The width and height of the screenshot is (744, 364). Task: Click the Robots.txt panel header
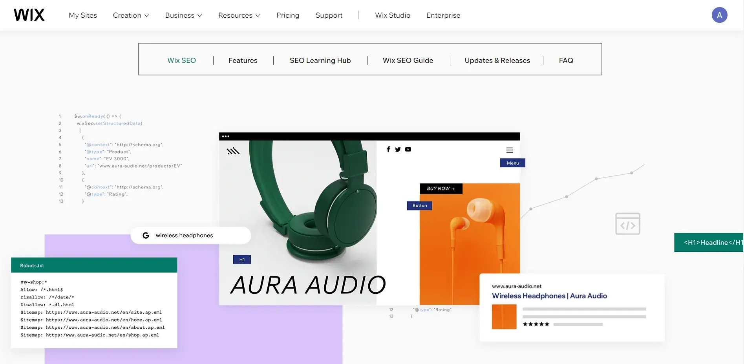pyautogui.click(x=94, y=265)
